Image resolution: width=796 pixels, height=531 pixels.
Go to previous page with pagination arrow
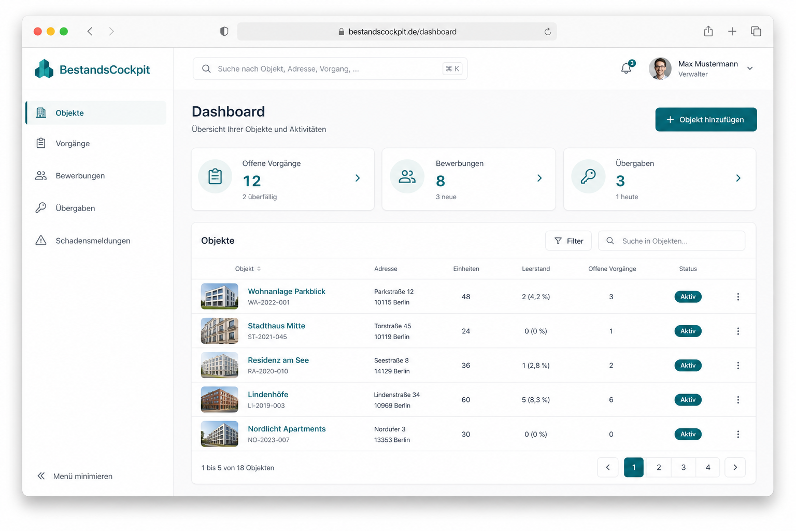click(608, 467)
